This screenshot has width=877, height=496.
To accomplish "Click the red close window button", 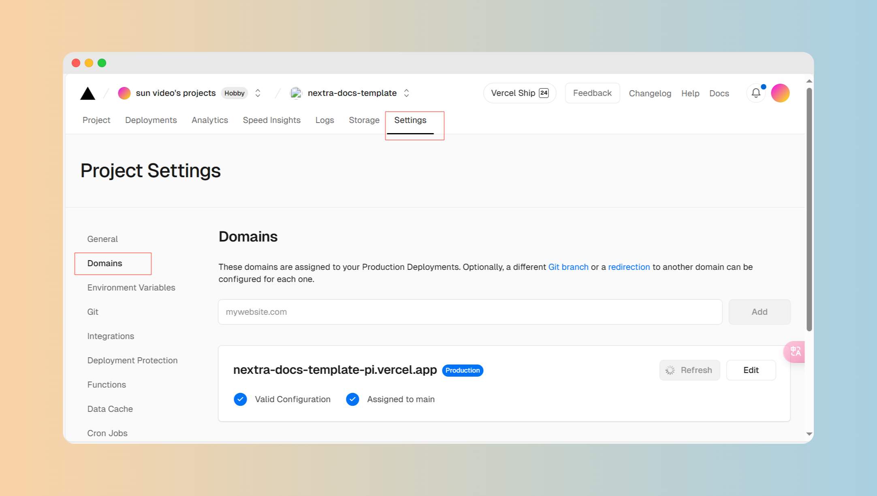I will [x=76, y=63].
